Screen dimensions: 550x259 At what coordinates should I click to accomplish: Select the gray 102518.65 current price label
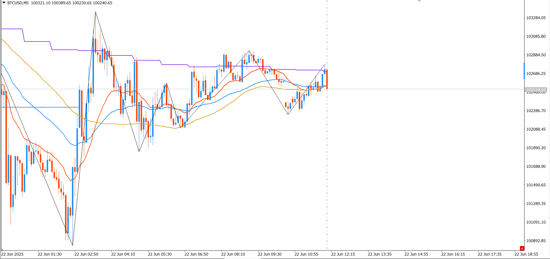click(536, 90)
